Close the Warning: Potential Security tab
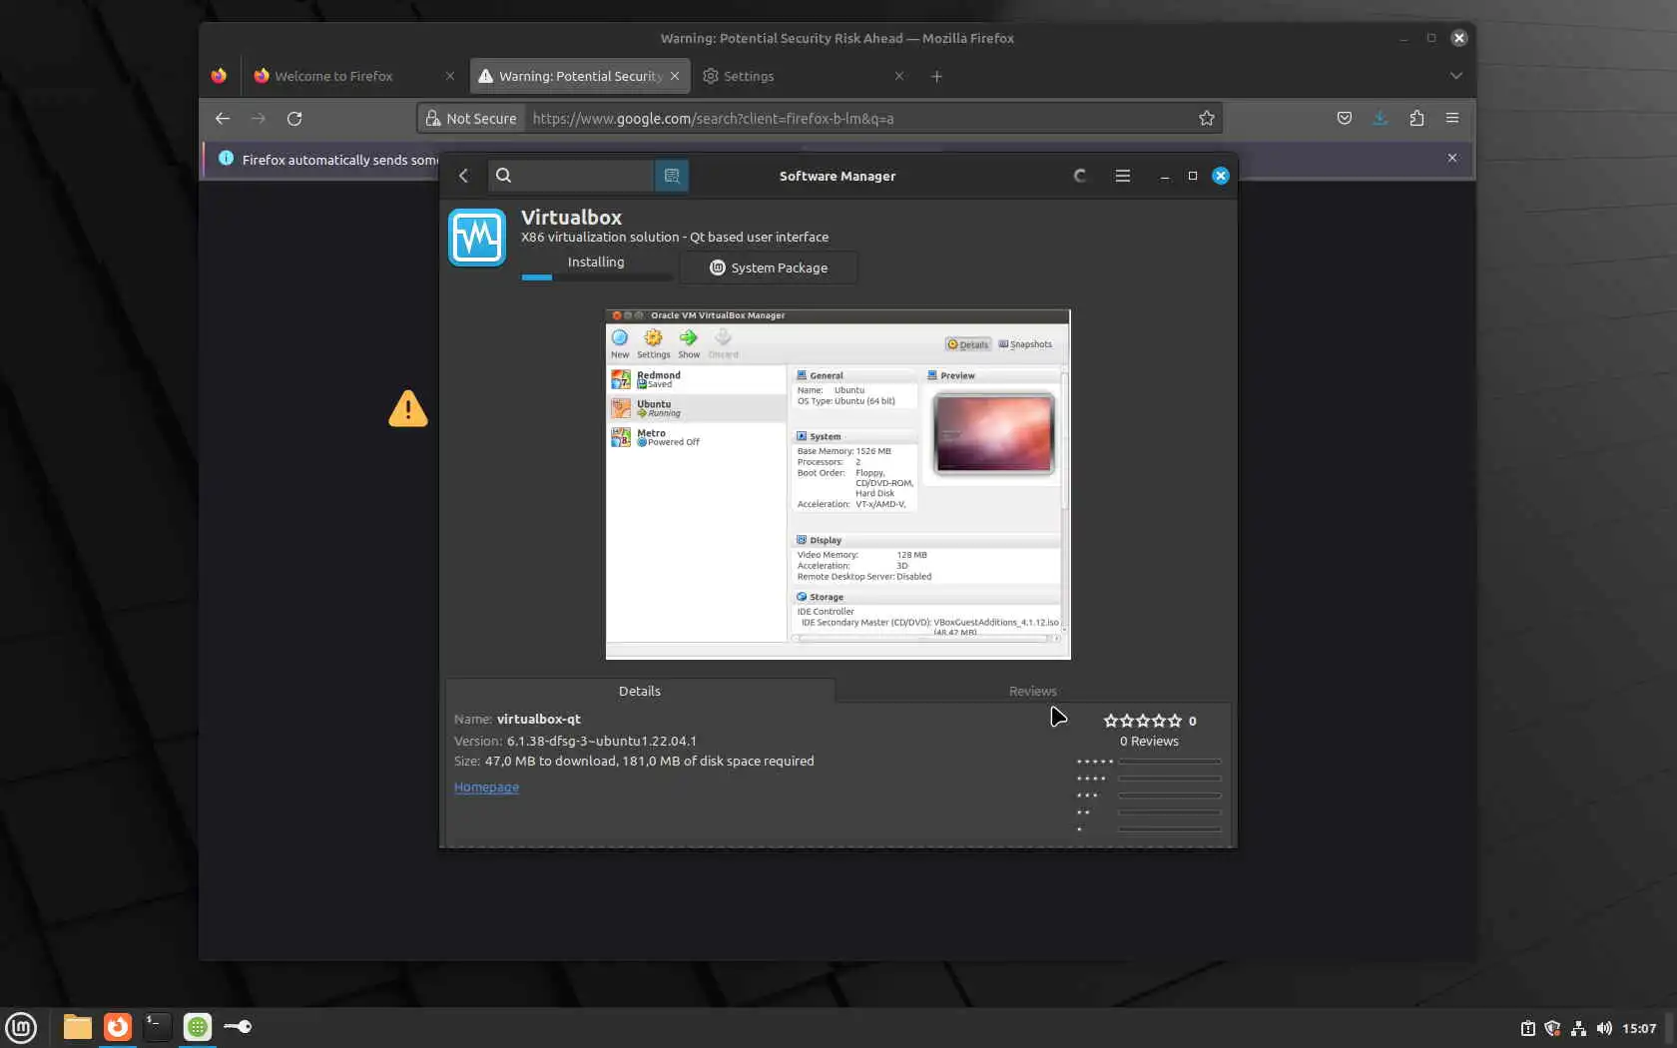The image size is (1677, 1048). pyautogui.click(x=675, y=76)
